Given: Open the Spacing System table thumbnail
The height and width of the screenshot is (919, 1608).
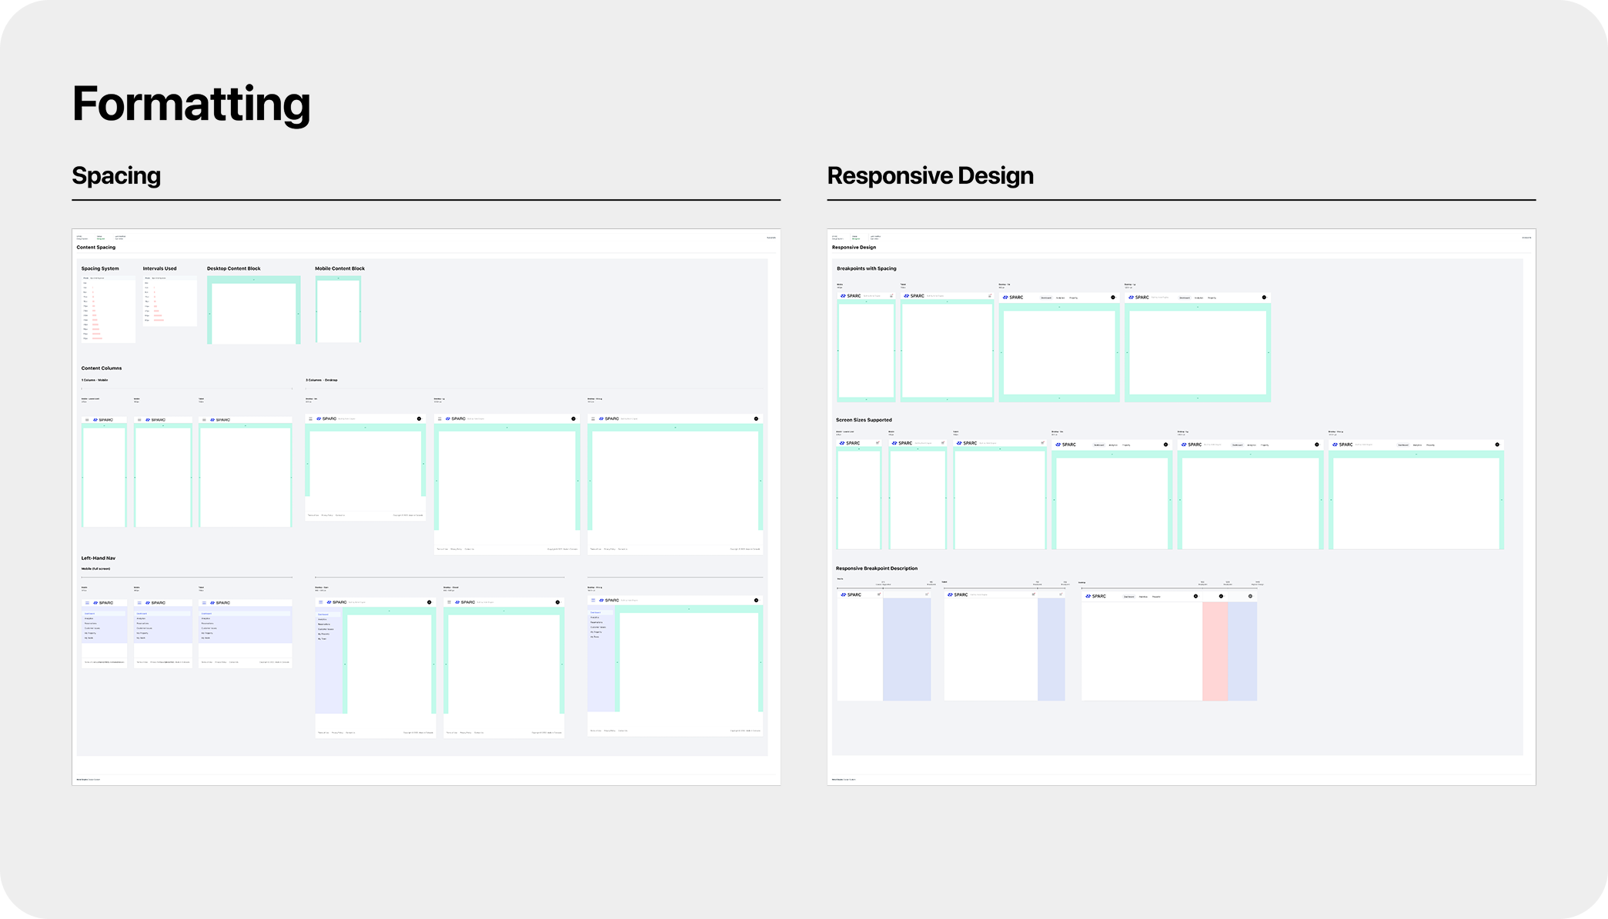Looking at the screenshot, I should click(108, 309).
